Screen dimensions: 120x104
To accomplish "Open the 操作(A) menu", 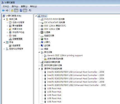I will 15,6.
